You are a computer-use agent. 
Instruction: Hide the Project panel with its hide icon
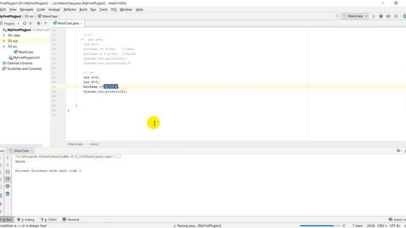[x=46, y=23]
